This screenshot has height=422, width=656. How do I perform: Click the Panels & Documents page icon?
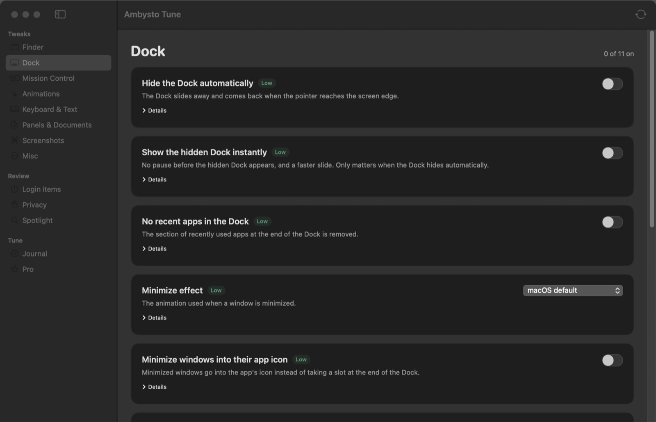click(x=14, y=125)
